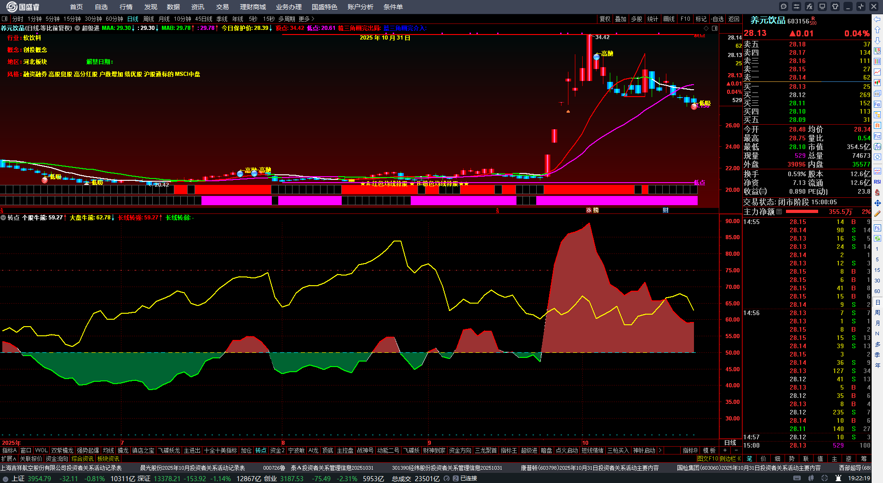
Task: Click the 上证 index value in status bar
Action: tap(39, 478)
